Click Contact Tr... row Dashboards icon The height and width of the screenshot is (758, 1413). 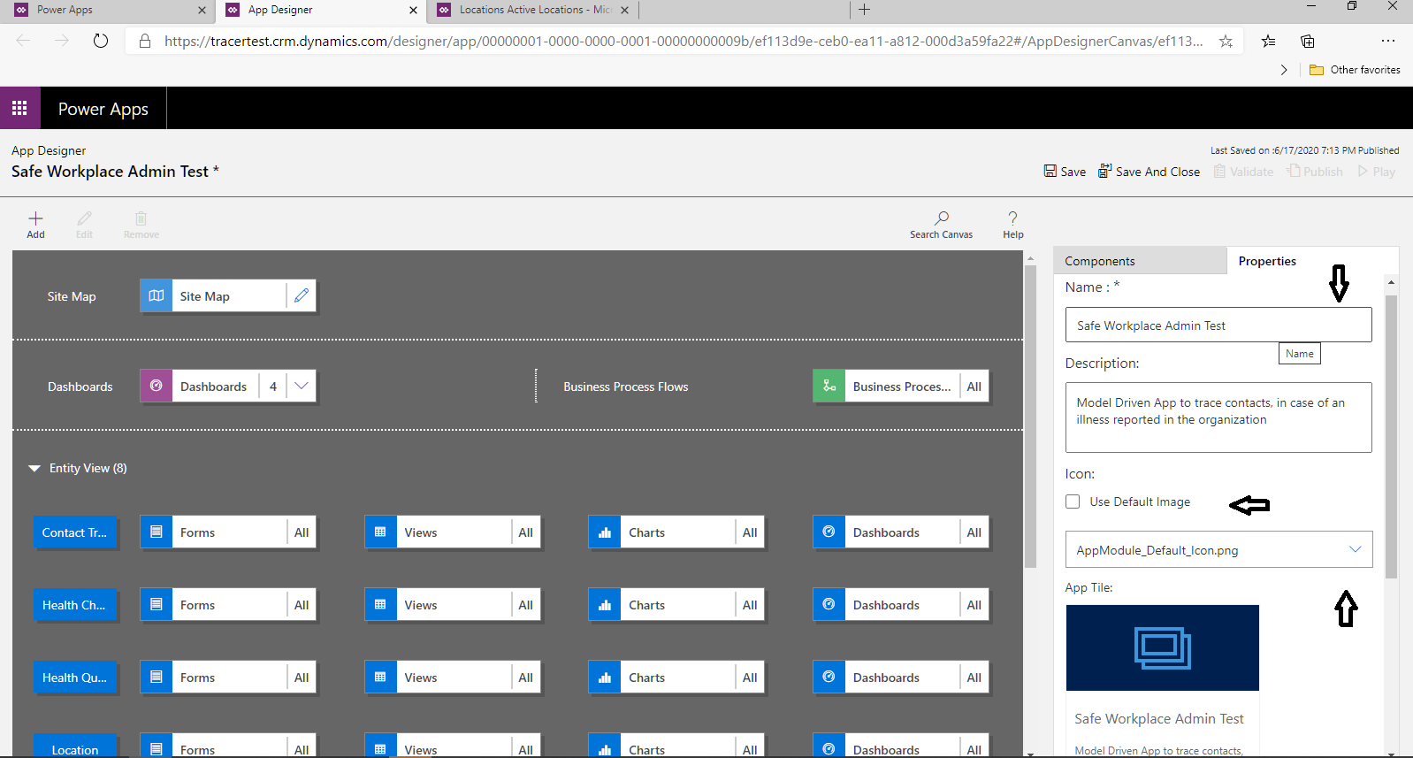(x=829, y=532)
